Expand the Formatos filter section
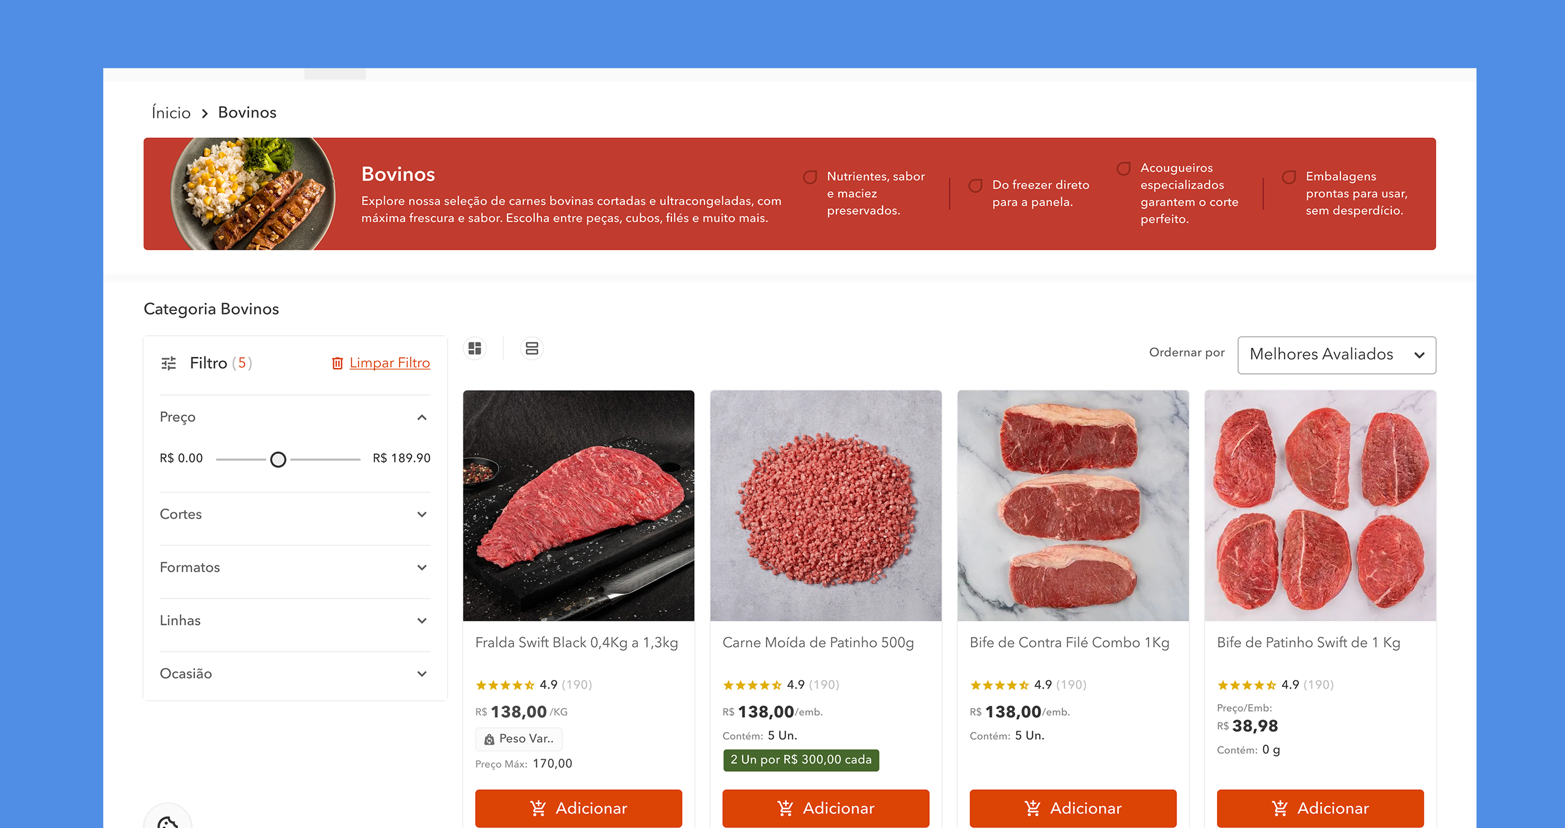The height and width of the screenshot is (828, 1565). [422, 567]
